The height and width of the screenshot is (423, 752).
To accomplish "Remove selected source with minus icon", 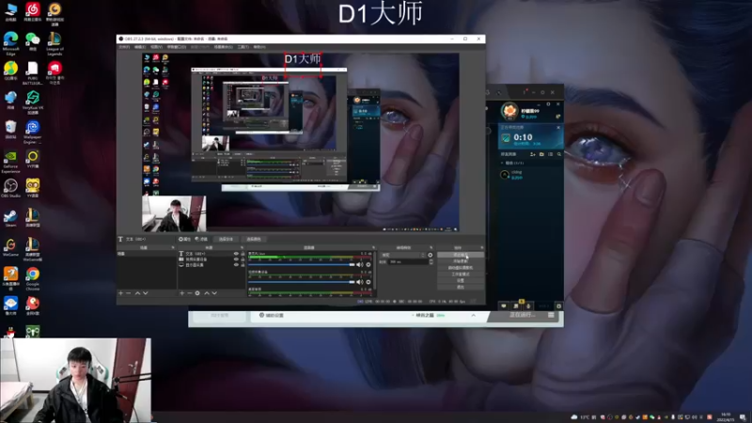I will click(x=190, y=293).
